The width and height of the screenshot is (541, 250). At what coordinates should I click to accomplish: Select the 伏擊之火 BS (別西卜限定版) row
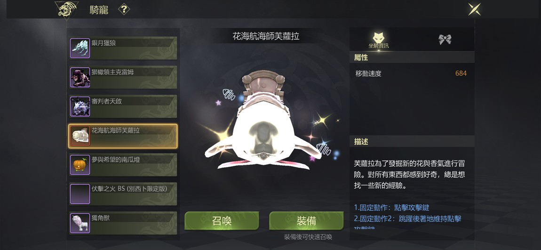coord(123,194)
